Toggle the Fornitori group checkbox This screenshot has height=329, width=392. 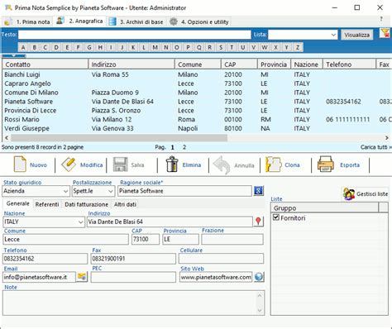(276, 217)
